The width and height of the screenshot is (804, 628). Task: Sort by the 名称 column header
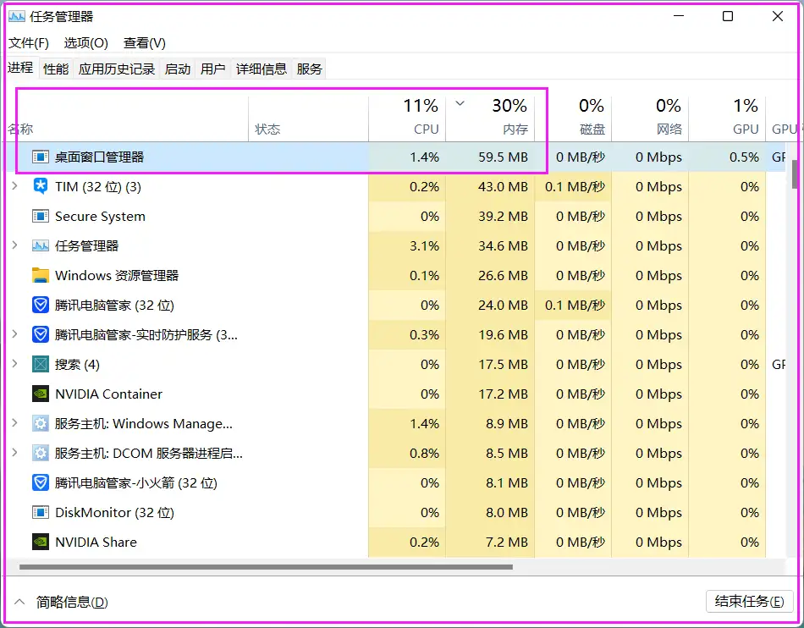127,117
